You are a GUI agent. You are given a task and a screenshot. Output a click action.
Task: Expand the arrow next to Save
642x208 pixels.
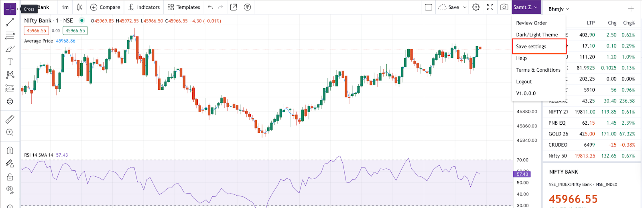click(465, 7)
